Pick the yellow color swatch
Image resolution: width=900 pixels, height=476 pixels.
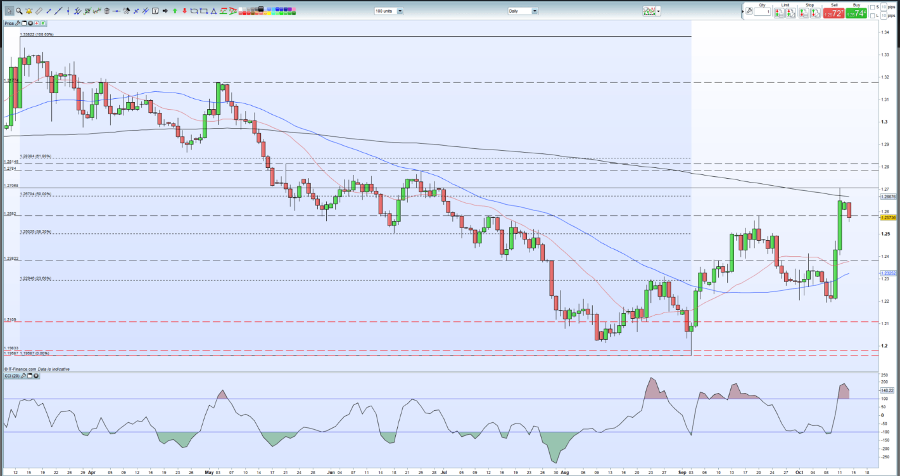269,13
